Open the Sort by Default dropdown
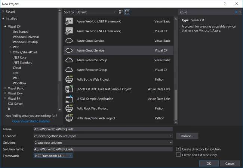The image size is (243, 168). (96, 12)
